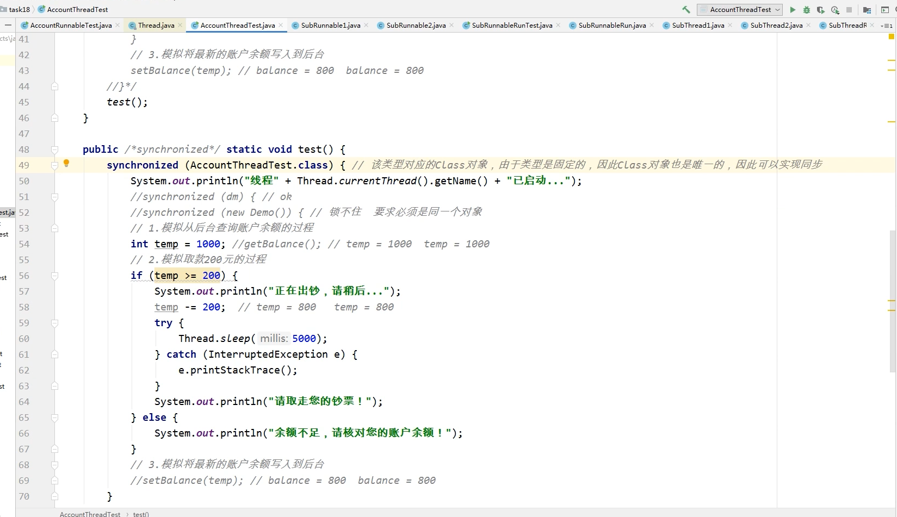Close the Thread.java tab
Image resolution: width=897 pixels, height=517 pixels.
(x=180, y=25)
